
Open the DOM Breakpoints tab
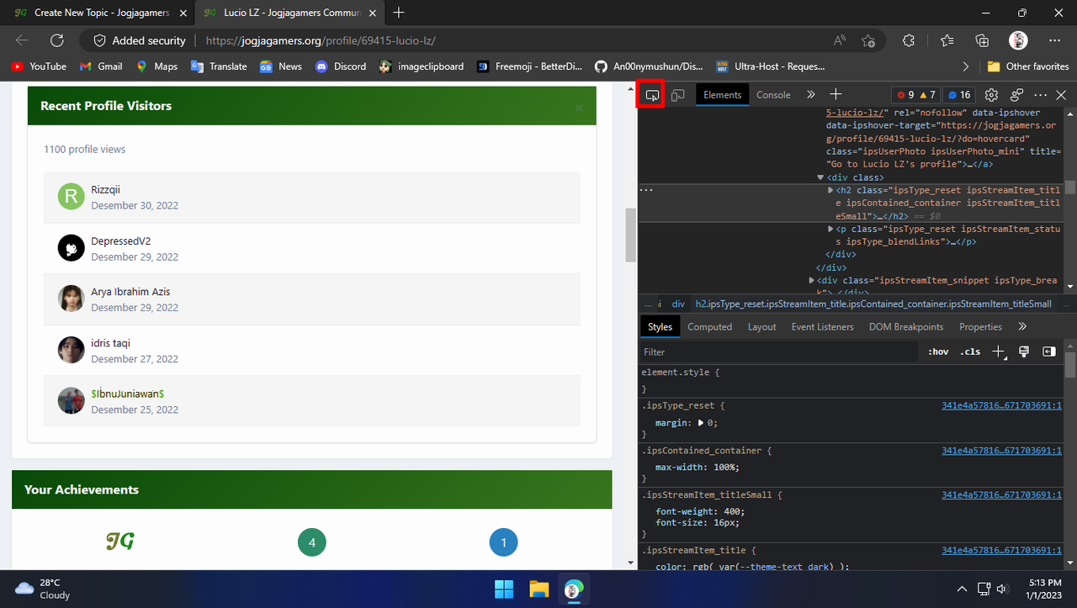coord(906,326)
